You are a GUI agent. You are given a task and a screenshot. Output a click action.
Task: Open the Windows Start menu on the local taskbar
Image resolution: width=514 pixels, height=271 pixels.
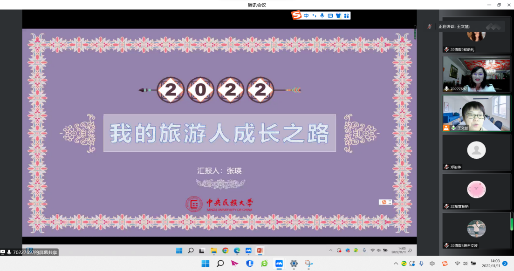coord(206,264)
